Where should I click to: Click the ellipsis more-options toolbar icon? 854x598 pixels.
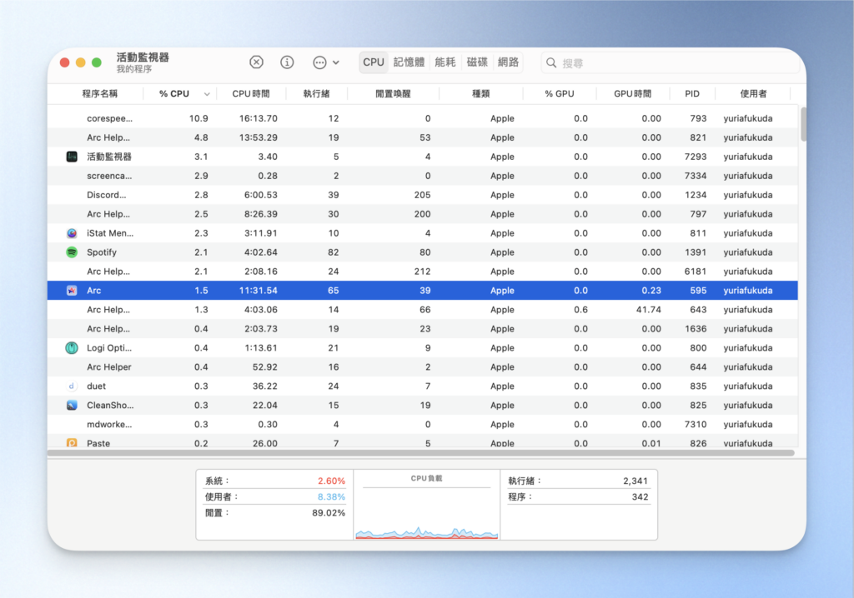click(x=319, y=62)
